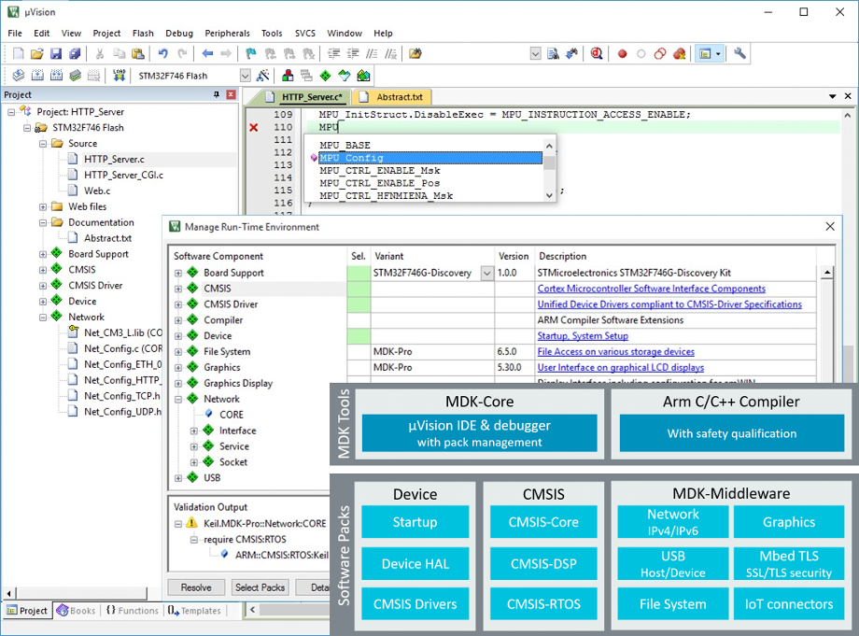The height and width of the screenshot is (636, 859).
Task: Open Configuration wrench icon
Action: click(x=740, y=54)
